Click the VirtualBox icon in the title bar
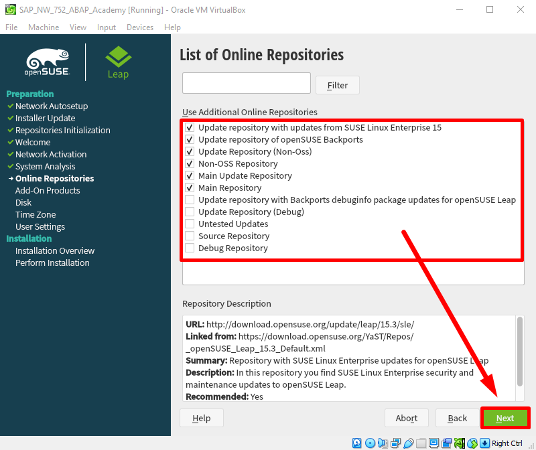Image resolution: width=536 pixels, height=450 pixels. click(x=10, y=9)
